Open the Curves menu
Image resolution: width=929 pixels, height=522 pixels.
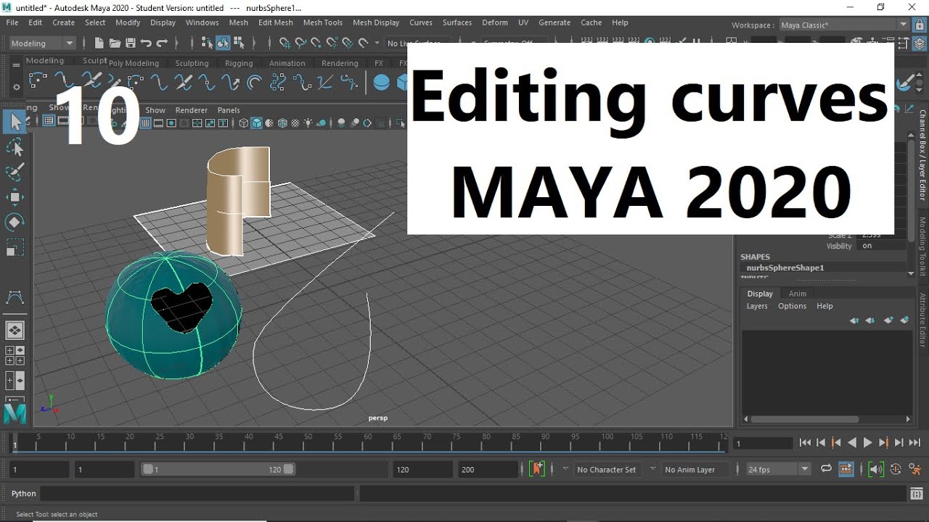(x=421, y=22)
